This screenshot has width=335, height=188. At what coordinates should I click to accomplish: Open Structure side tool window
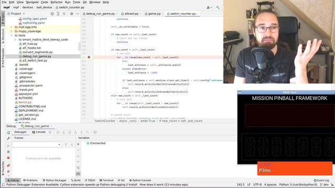[3, 36]
